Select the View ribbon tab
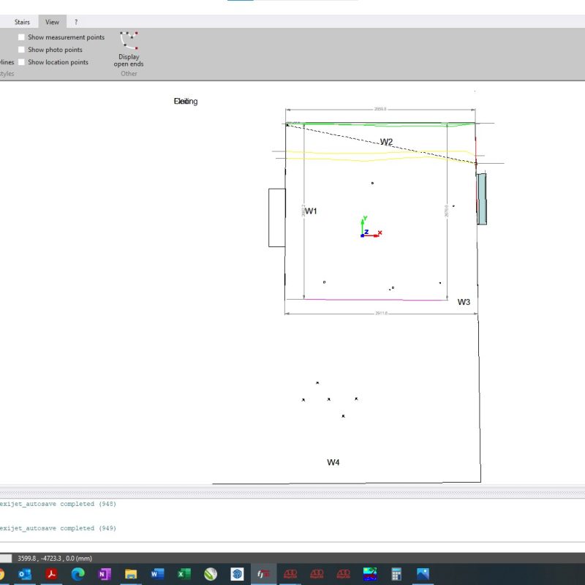 pyautogui.click(x=52, y=22)
